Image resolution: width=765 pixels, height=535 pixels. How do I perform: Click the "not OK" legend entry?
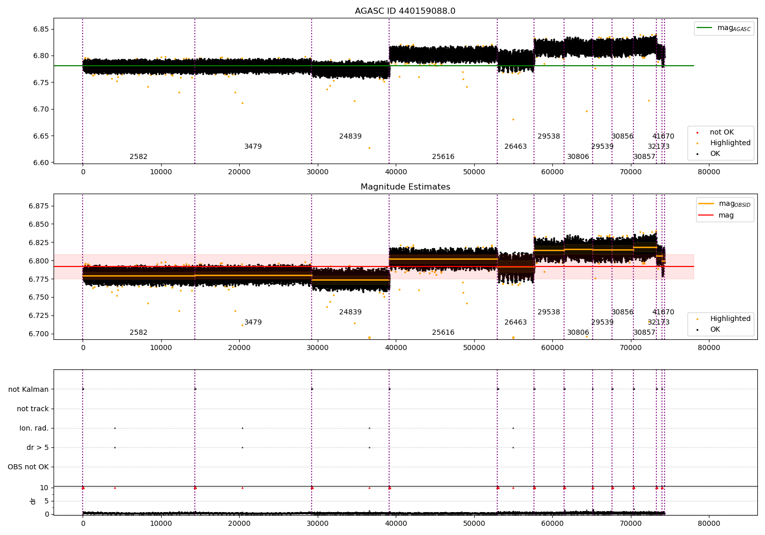[x=721, y=132]
